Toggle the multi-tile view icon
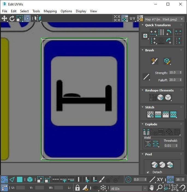 [x=117, y=19]
